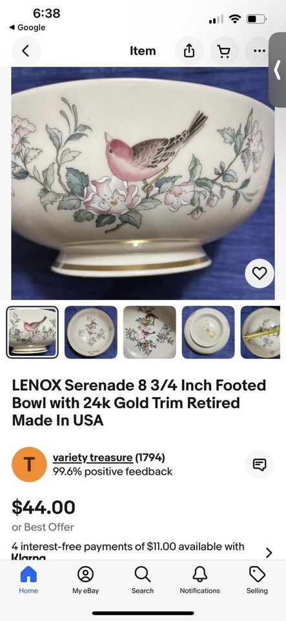Tap the share icon in header
Viewport: 286px width, 621px height.
(189, 50)
